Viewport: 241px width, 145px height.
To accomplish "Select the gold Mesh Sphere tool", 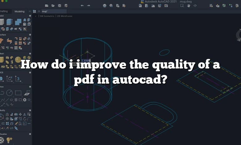I will (18, 60).
